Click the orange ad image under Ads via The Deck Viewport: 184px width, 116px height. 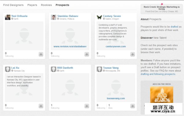[162, 95]
